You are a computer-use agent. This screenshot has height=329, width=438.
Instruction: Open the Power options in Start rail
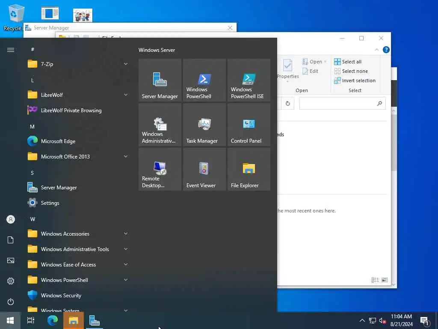click(11, 302)
